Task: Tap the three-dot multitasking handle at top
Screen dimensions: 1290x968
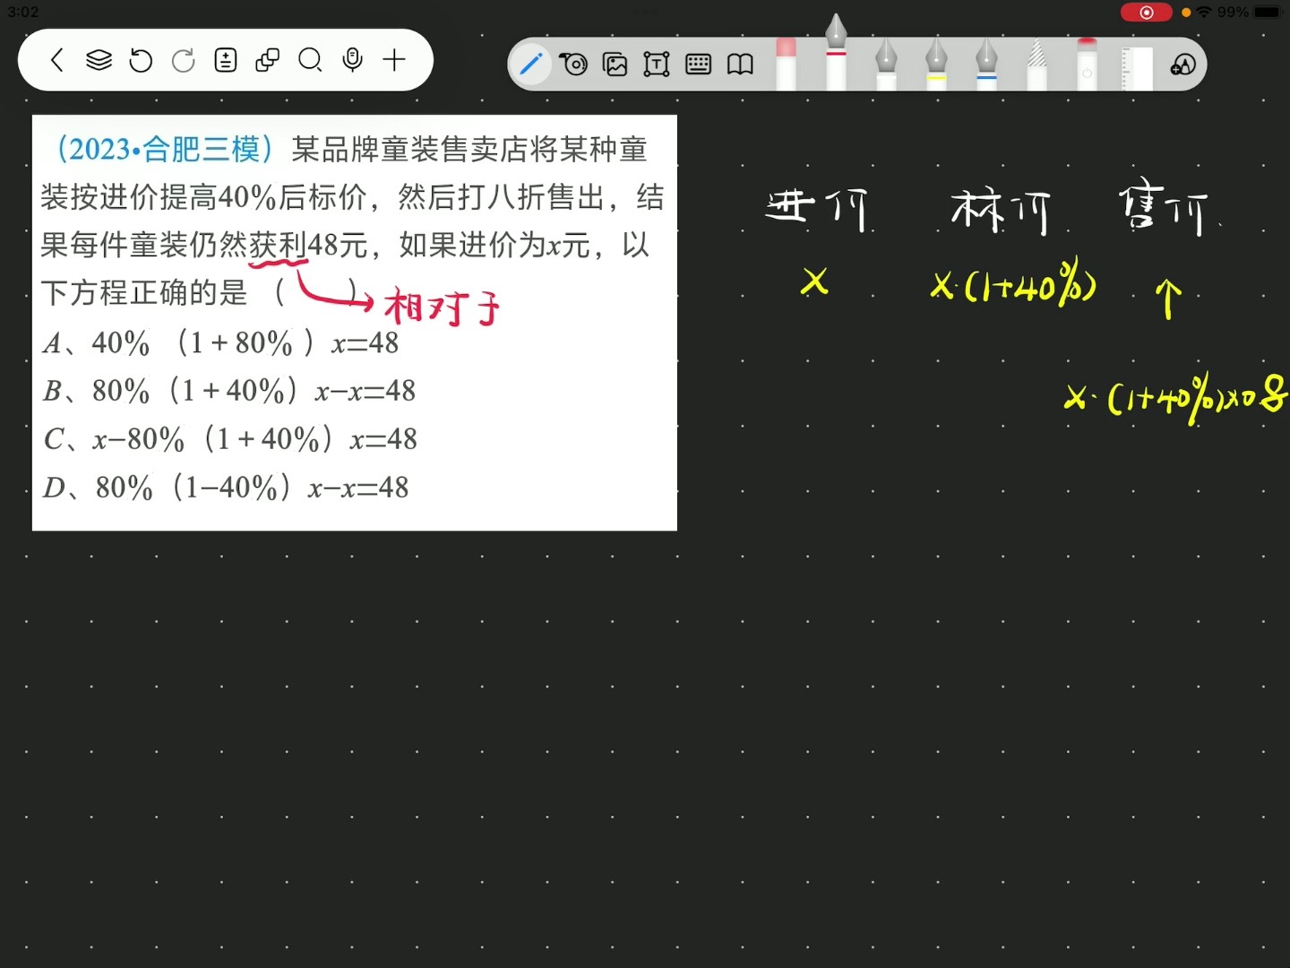Action: click(645, 12)
